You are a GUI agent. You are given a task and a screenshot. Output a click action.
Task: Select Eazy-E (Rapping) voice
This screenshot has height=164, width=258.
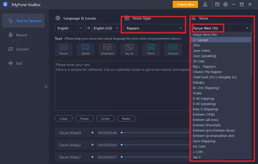[x=221, y=109]
